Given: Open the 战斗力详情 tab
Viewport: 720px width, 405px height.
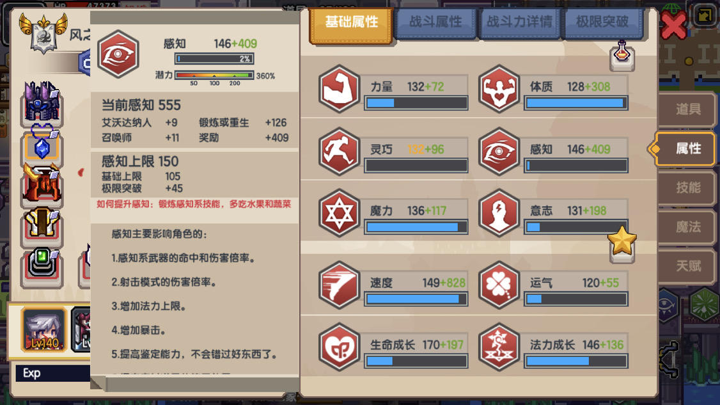Looking at the screenshot, I should [519, 22].
